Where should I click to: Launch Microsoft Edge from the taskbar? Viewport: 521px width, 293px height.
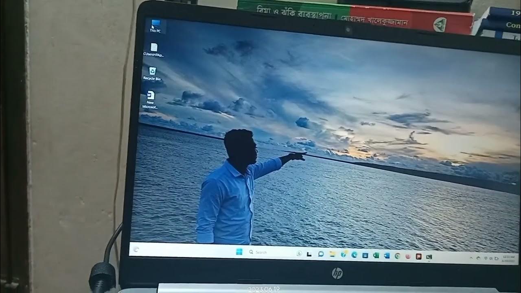(x=355, y=255)
